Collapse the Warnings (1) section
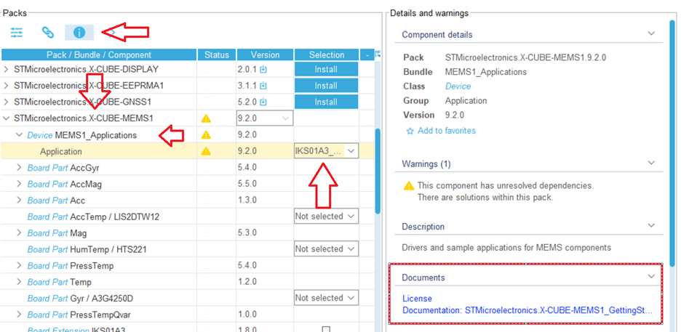 coord(651,163)
